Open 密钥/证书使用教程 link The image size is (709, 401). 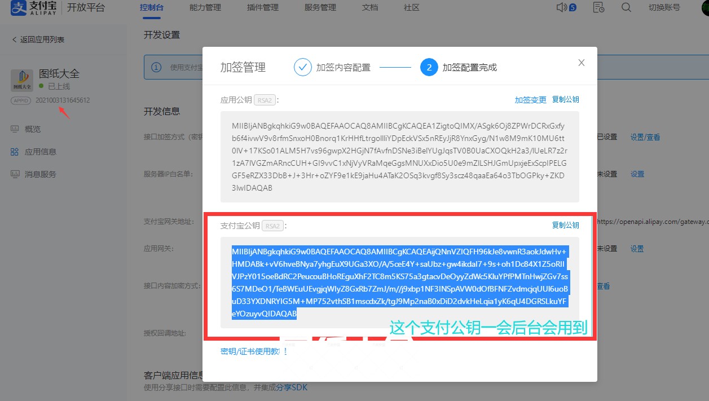254,351
